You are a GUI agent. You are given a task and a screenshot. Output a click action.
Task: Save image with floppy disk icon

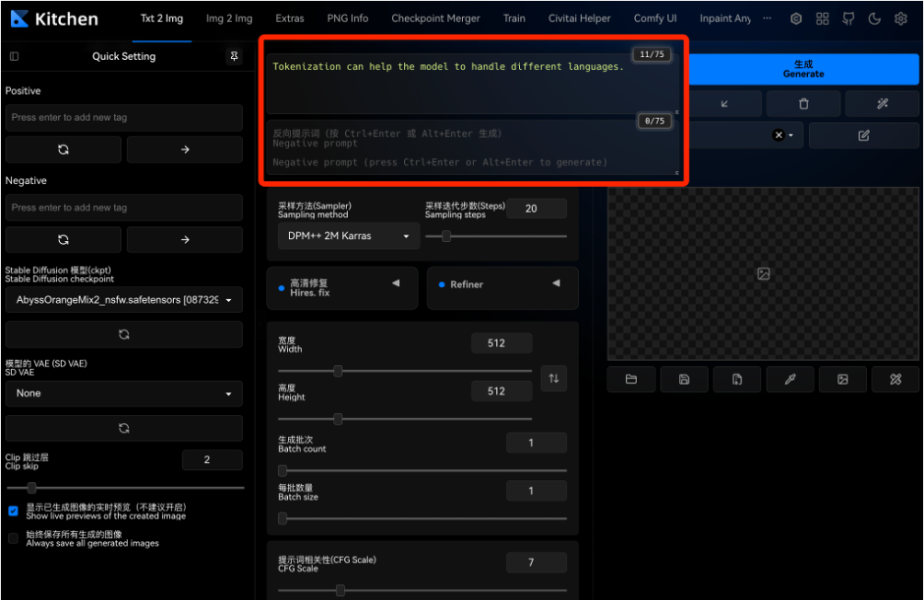click(684, 379)
